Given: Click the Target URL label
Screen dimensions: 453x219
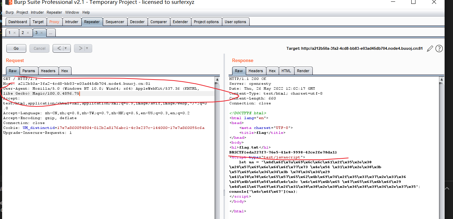Looking at the screenshot, I should pyautogui.click(x=354, y=49).
